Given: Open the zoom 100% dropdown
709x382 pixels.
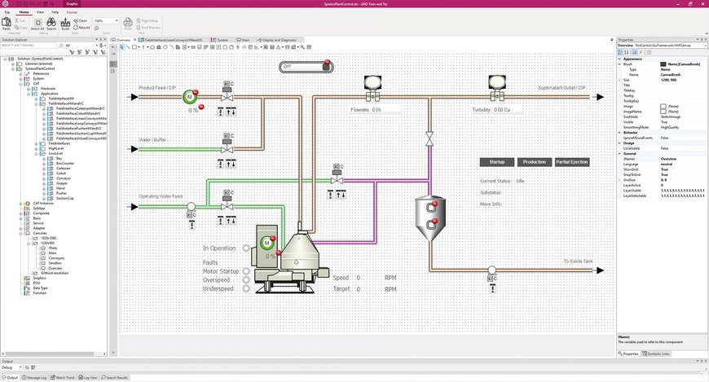Looking at the screenshot, I should 117,21.
